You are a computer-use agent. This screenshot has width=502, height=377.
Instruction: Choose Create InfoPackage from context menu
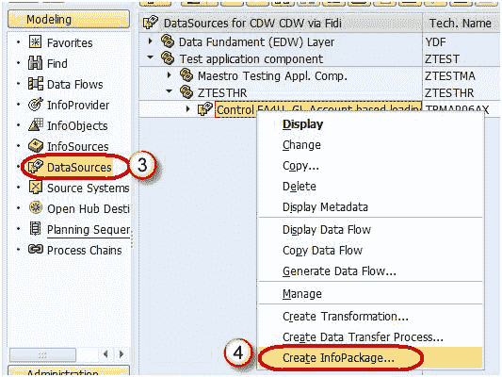[x=338, y=358]
